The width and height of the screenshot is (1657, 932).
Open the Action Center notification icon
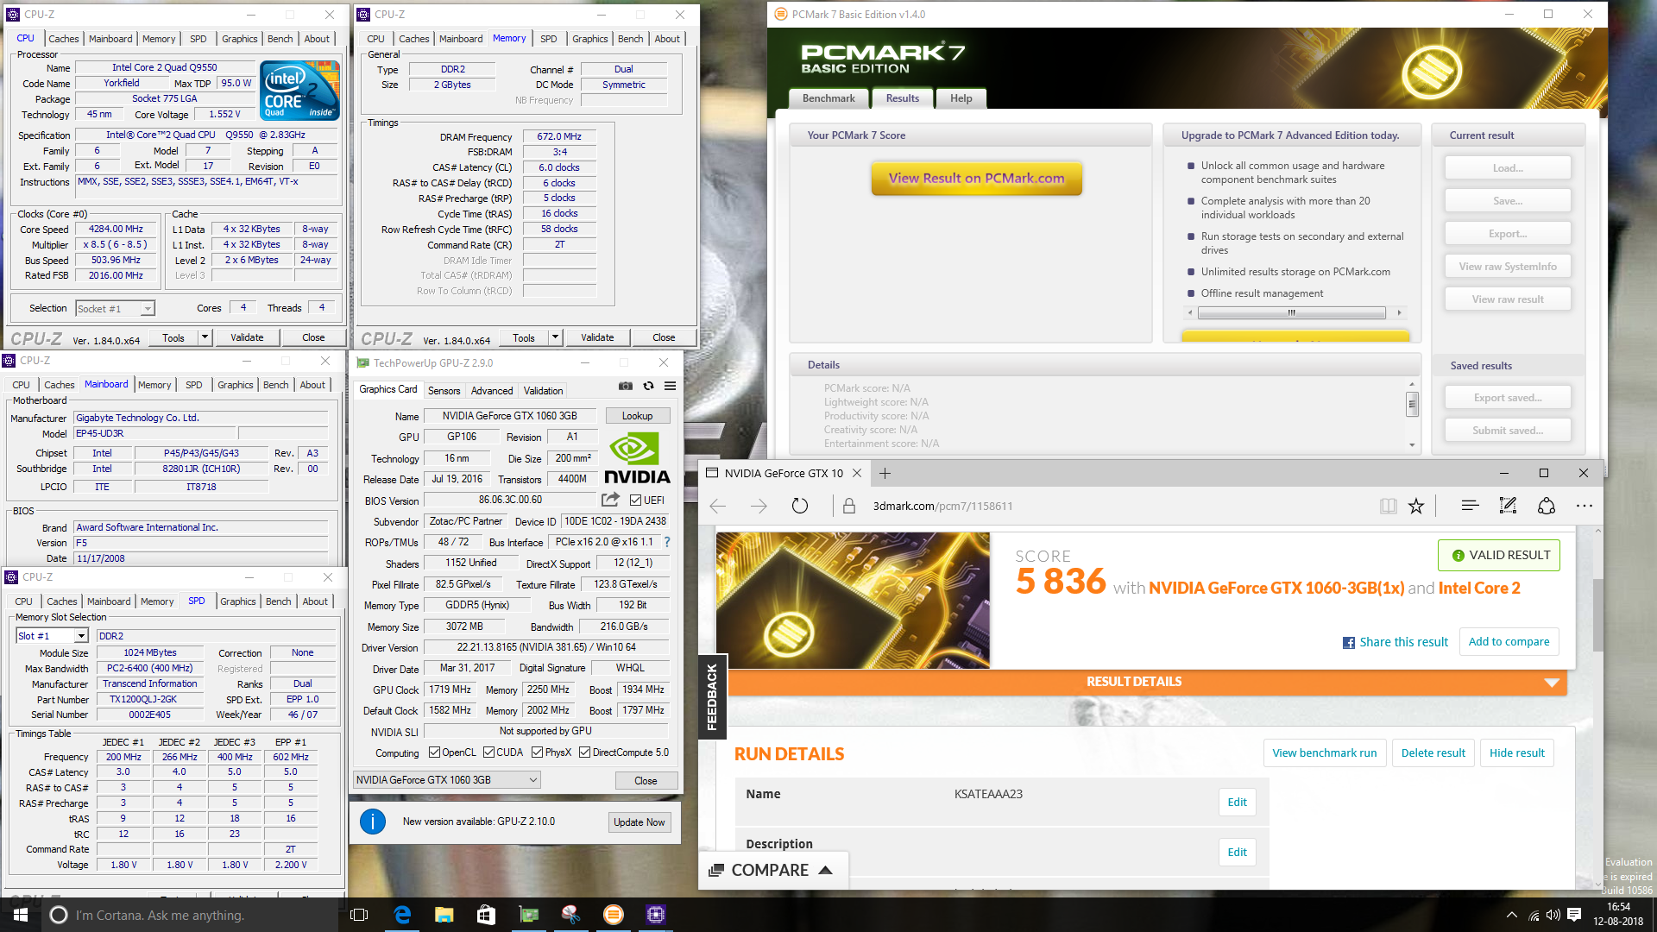(1574, 915)
